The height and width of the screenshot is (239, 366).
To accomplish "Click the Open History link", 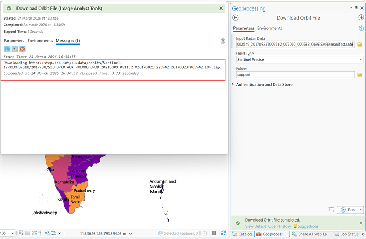I will click(x=280, y=226).
